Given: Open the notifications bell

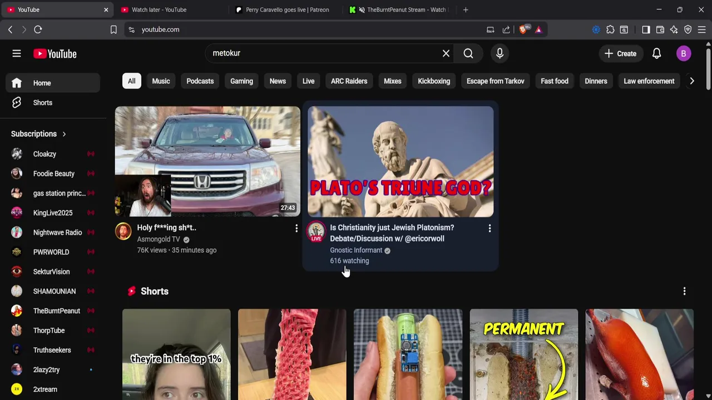Looking at the screenshot, I should tap(656, 53).
